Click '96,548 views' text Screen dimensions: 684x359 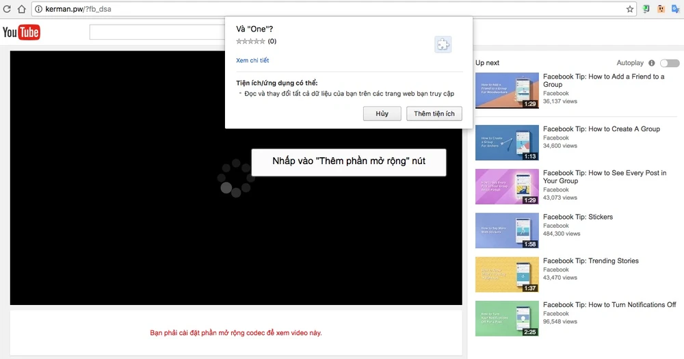[560, 321]
